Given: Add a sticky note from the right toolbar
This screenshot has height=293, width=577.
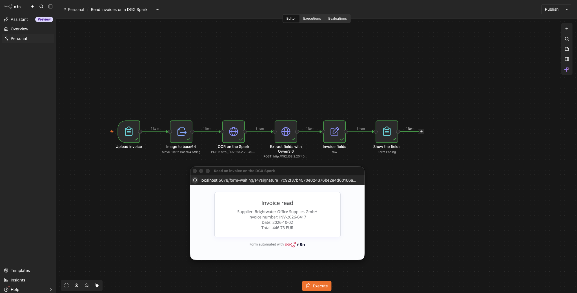Looking at the screenshot, I should click(x=567, y=49).
